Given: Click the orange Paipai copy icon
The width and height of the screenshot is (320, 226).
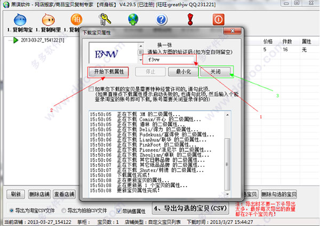Looking at the screenshot, I should pyautogui.click(x=76, y=19).
